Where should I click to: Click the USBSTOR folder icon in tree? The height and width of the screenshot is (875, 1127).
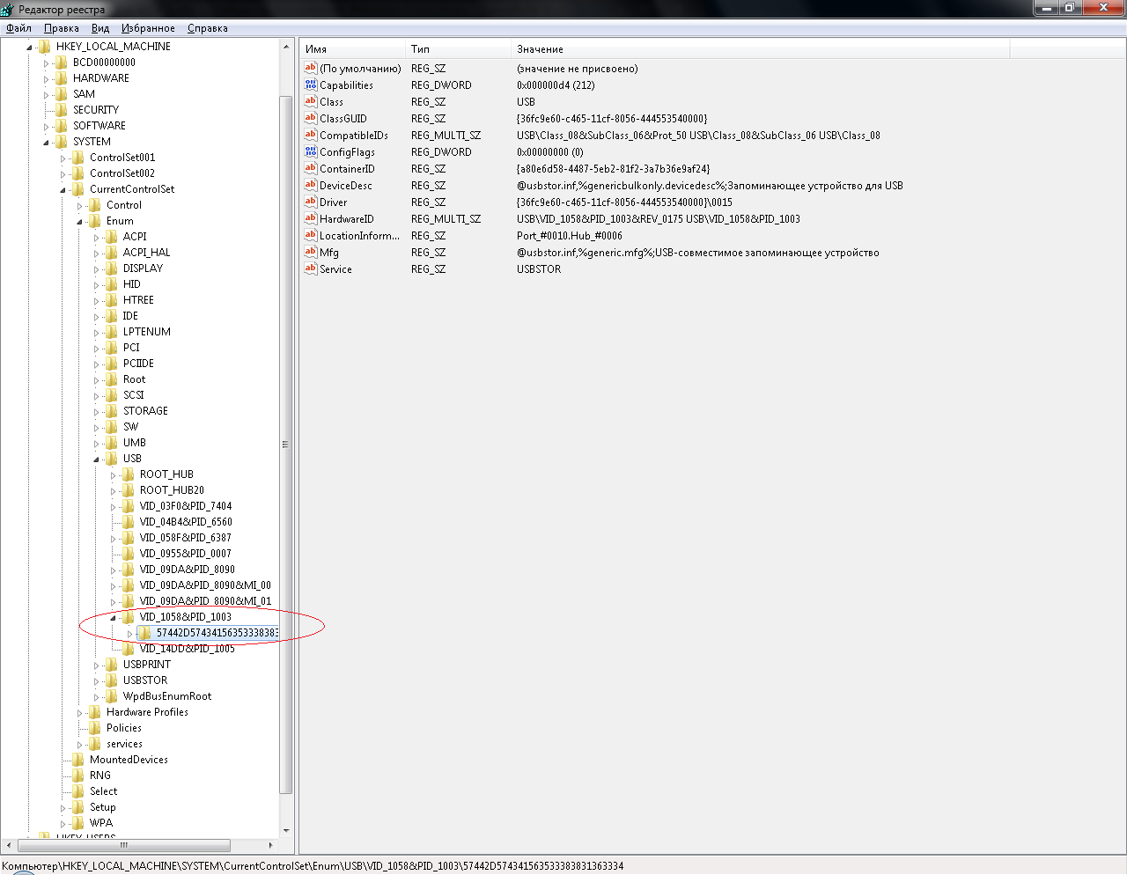pos(112,680)
